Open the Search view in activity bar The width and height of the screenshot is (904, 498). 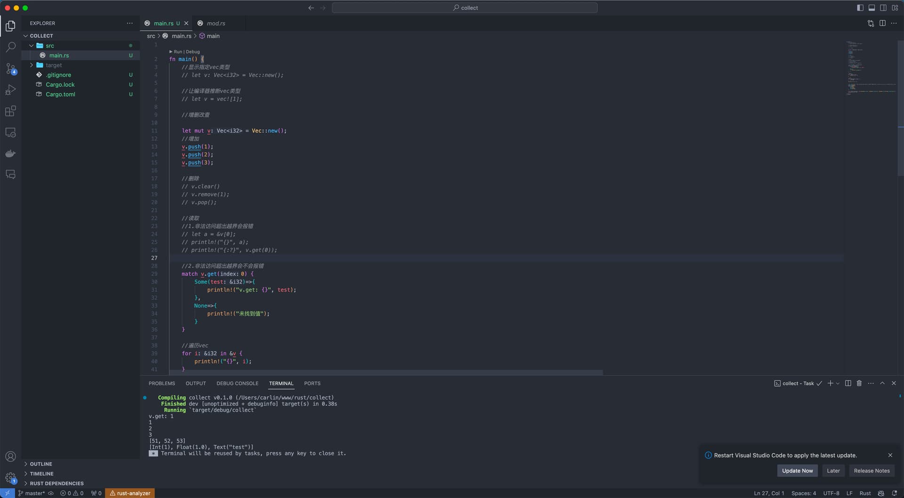(10, 47)
